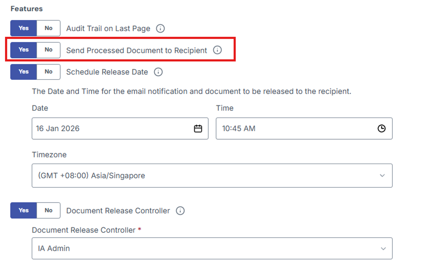The height and width of the screenshot is (266, 424).
Task: Open calendar picker icon in Date field
Action: [198, 129]
